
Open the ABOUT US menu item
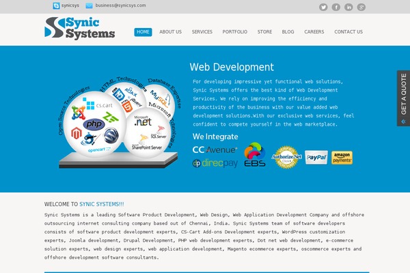pyautogui.click(x=170, y=32)
